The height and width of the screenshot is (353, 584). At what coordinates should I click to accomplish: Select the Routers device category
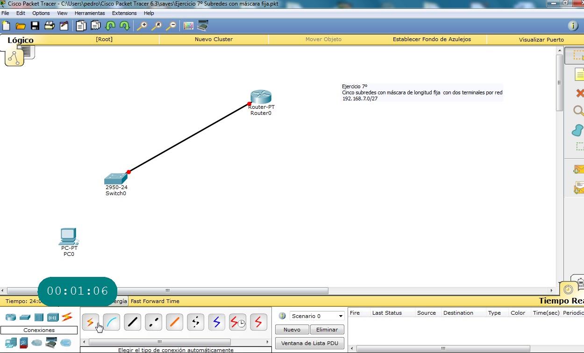click(11, 318)
